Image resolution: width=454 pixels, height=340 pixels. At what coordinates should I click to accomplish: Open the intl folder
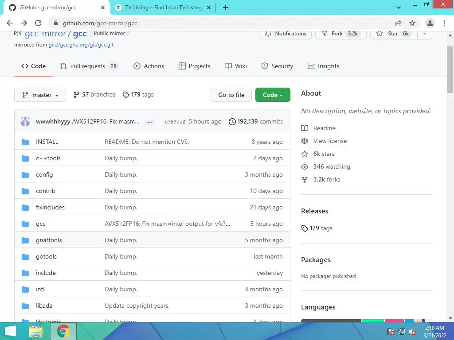(40, 289)
